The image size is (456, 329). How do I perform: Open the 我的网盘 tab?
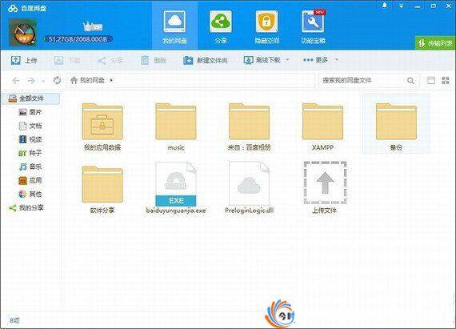point(174,26)
